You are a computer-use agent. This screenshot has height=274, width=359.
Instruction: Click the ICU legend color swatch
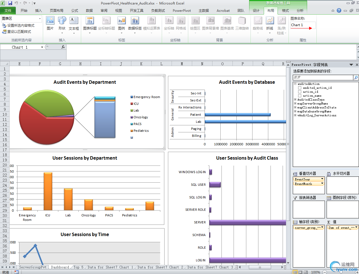[x=132, y=104]
